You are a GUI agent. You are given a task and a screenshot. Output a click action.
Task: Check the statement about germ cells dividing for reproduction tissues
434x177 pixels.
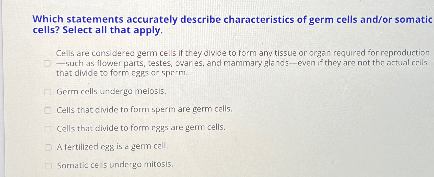[48, 63]
